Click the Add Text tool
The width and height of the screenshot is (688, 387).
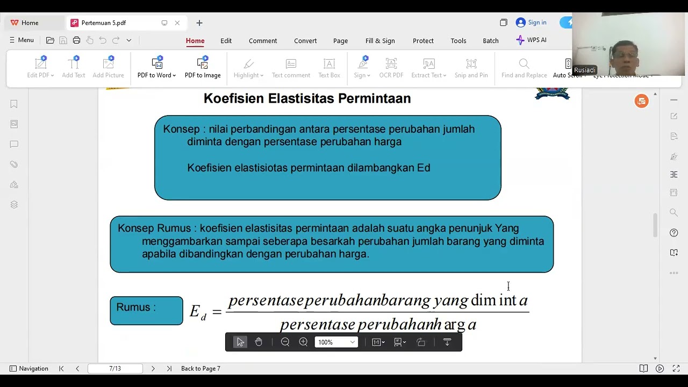coord(74,68)
